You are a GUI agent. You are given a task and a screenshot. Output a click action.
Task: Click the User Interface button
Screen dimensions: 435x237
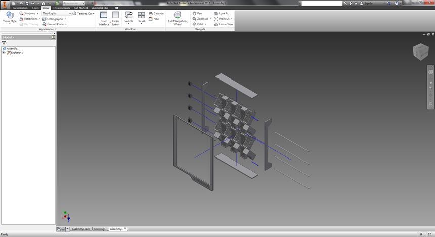104,19
